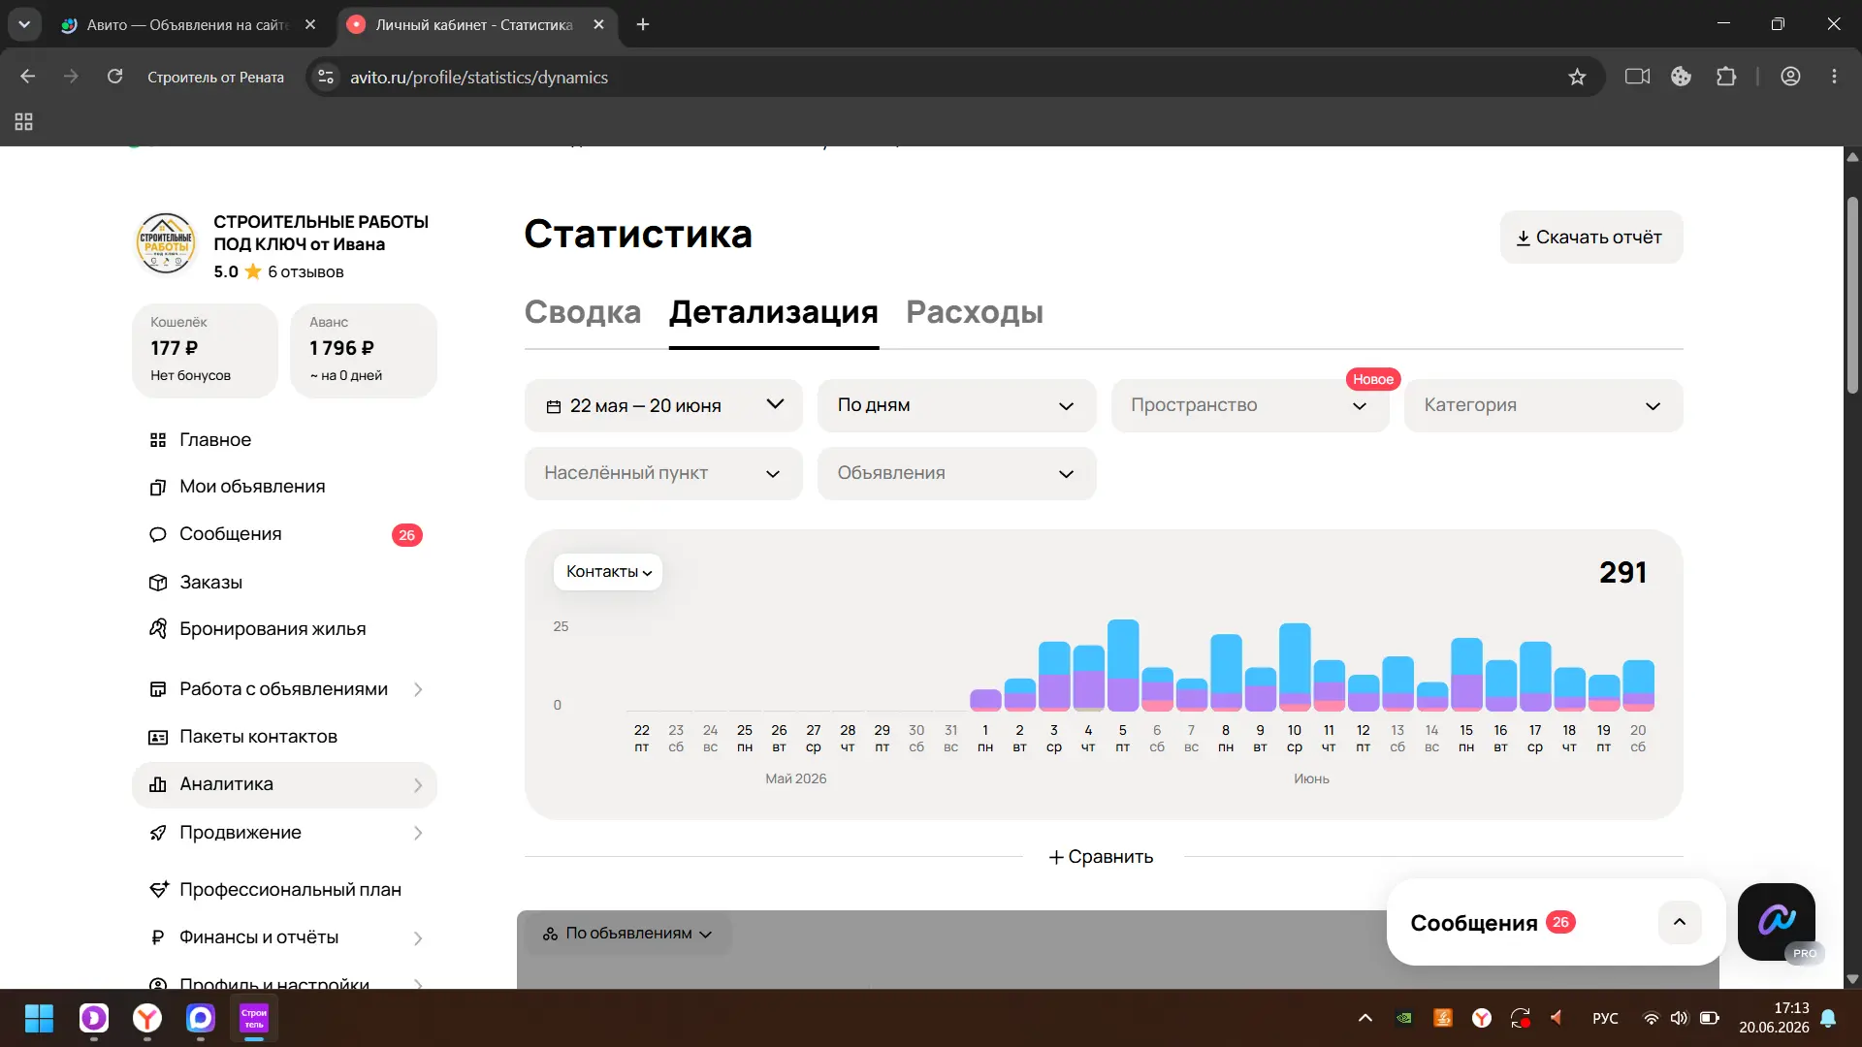Click the site info icon in the address bar
The height and width of the screenshot is (1047, 1862).
(327, 77)
